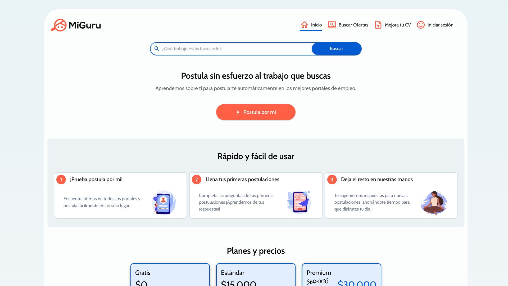508x286 pixels.
Task: Click the Buscar Ofertas briefcase icon
Action: (x=332, y=25)
